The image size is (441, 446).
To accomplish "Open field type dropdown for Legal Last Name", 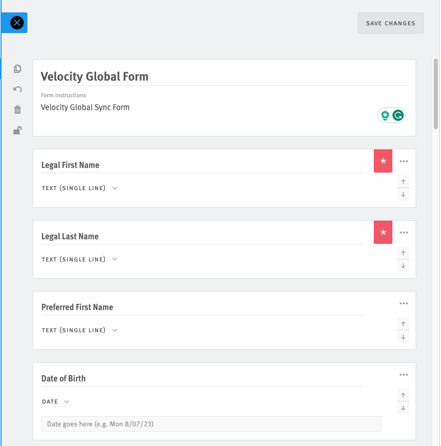I will [80, 259].
